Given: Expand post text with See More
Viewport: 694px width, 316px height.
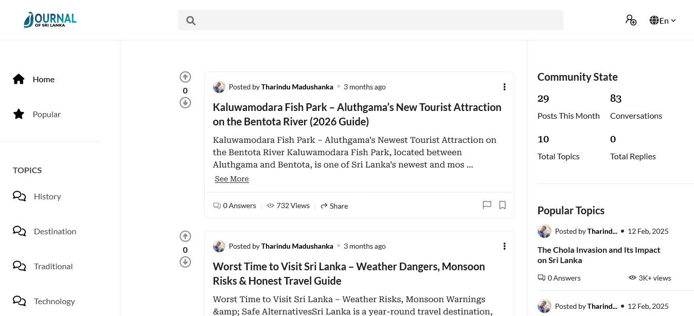Looking at the screenshot, I should [232, 179].
